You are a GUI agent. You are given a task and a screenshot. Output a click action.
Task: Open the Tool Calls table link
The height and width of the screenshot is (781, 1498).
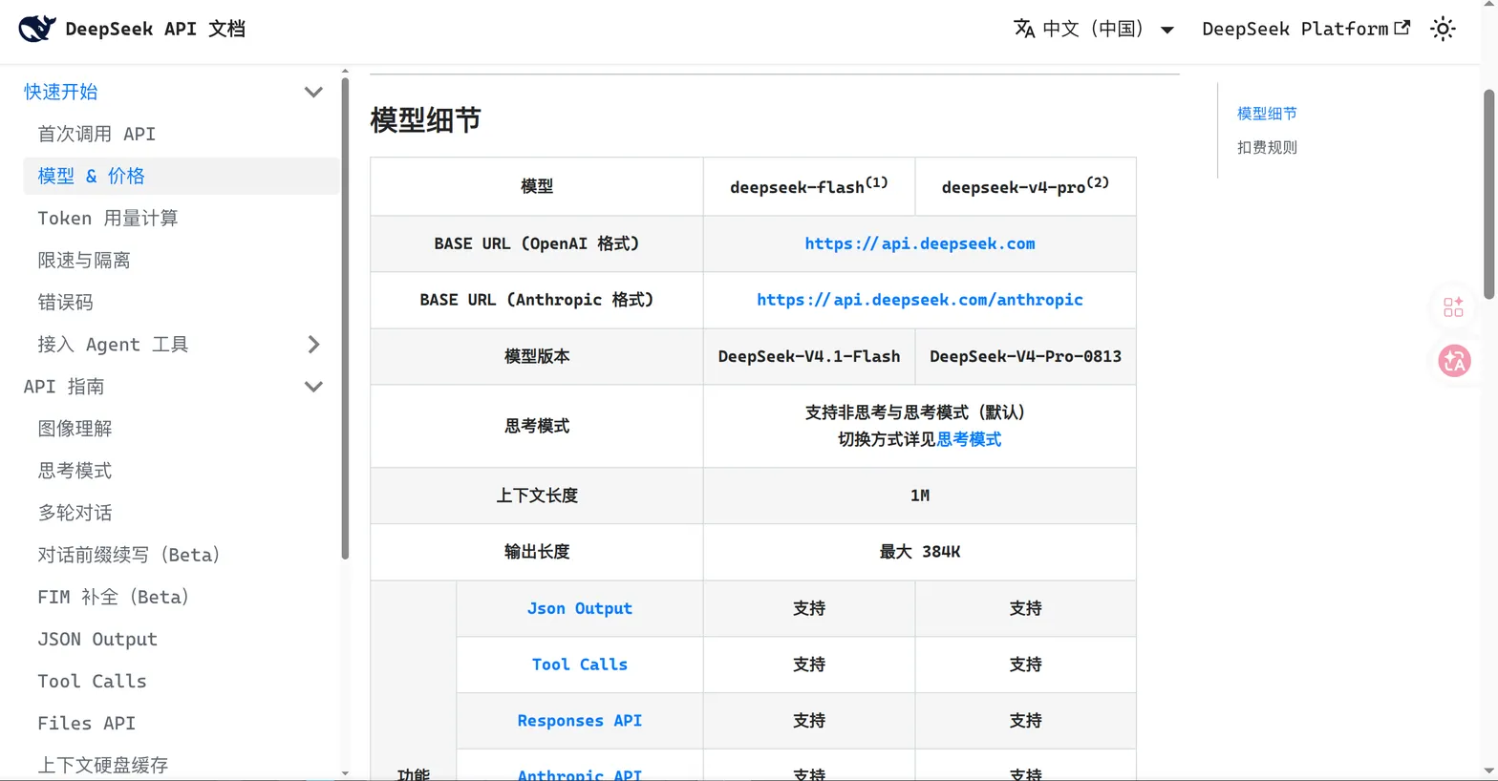click(x=579, y=665)
